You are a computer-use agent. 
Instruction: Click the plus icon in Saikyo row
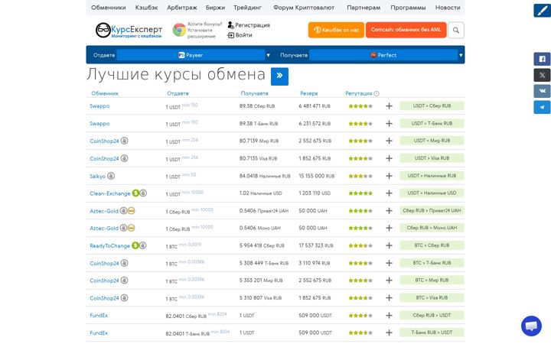click(389, 176)
